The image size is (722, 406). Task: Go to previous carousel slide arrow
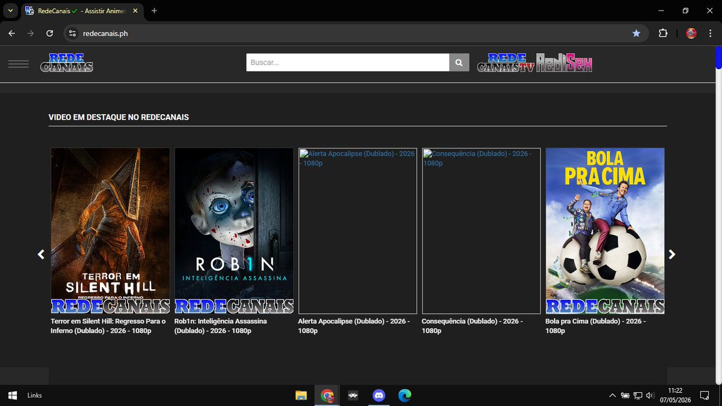click(x=41, y=254)
